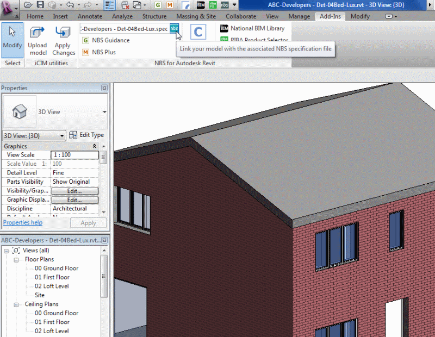The width and height of the screenshot is (435, 337).
Task: Collapse the Floor Plans tree in Project Browser
Action: click(x=16, y=259)
